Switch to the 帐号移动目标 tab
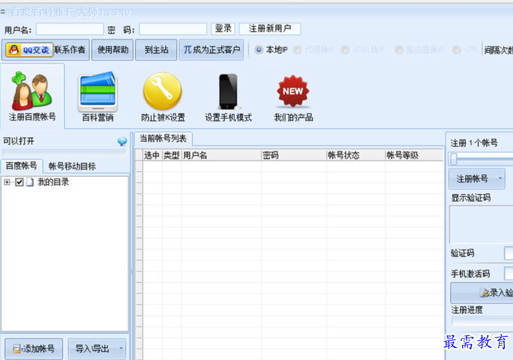This screenshot has width=513, height=360. 72,166
